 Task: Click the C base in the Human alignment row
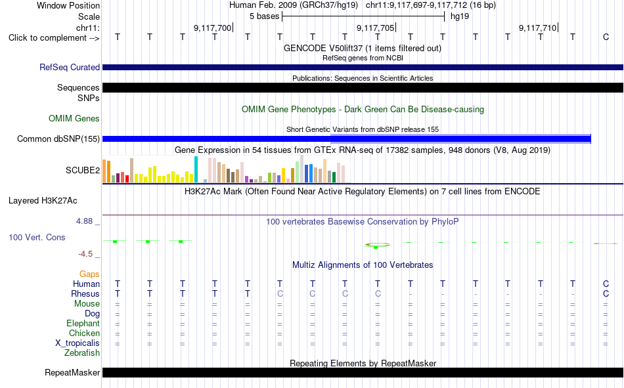(x=606, y=284)
